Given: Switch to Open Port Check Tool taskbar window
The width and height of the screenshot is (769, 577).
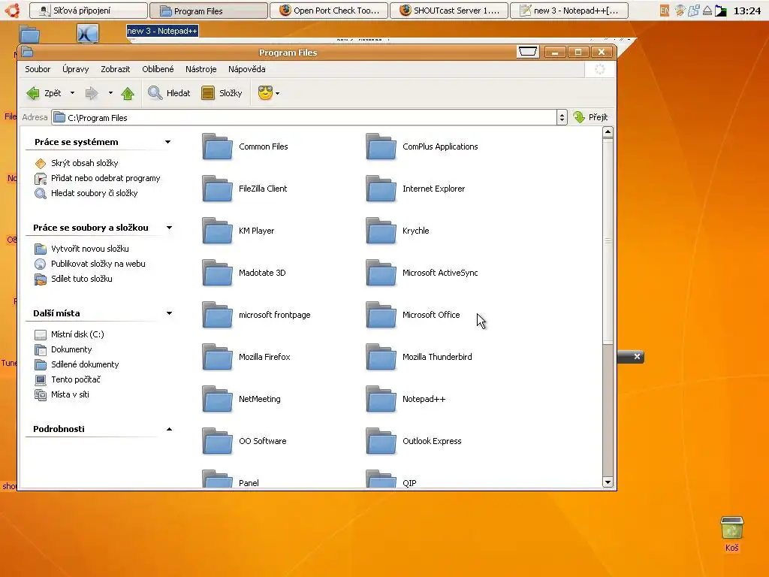Looking at the screenshot, I should coord(329,11).
